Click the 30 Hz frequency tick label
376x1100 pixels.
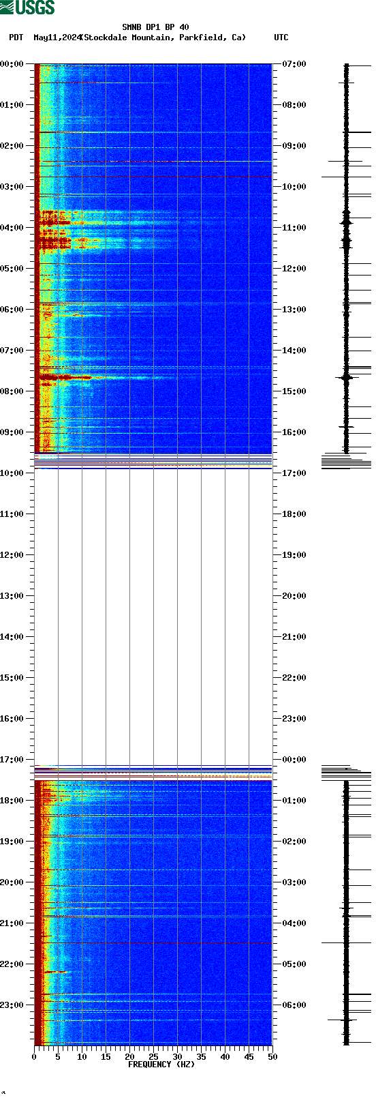pyautogui.click(x=177, y=1057)
